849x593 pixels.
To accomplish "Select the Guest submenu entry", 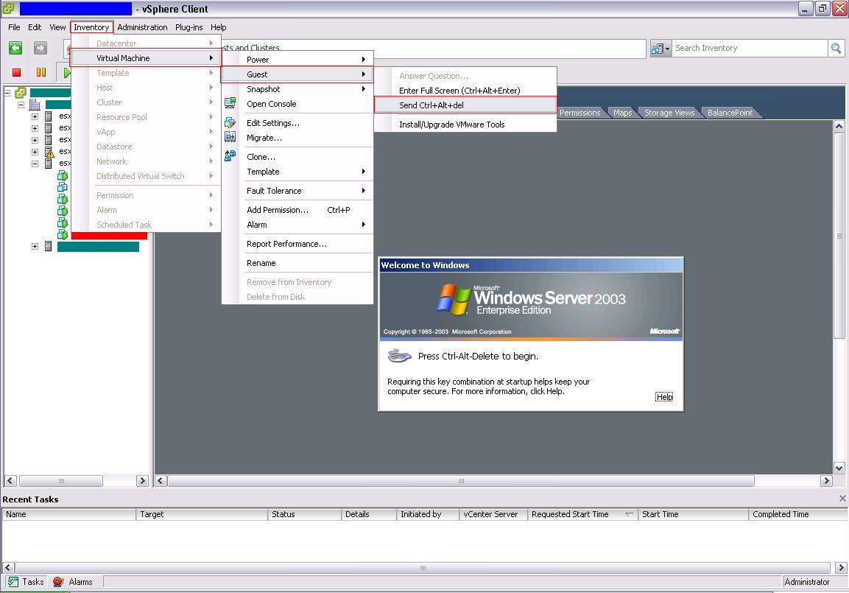I will coord(297,74).
